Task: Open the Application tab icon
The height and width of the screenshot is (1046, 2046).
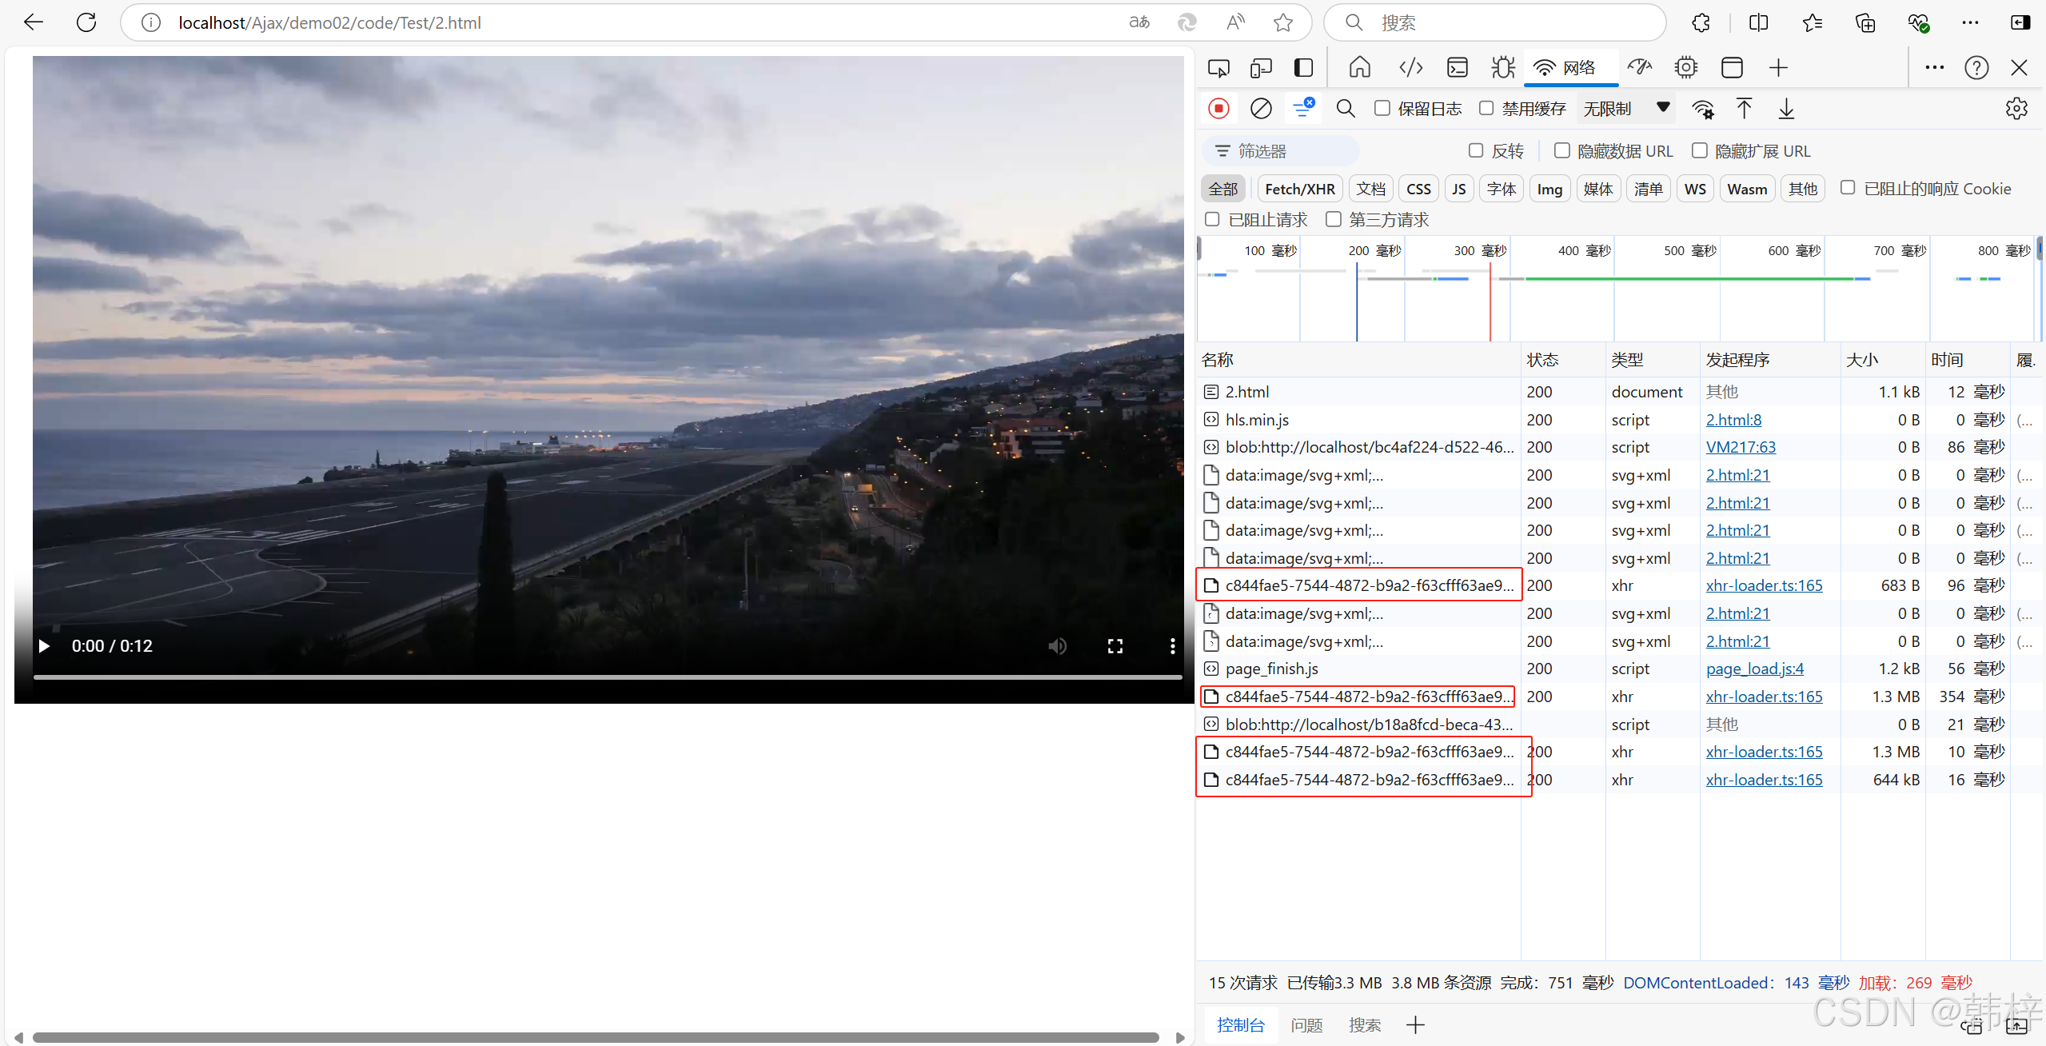Action: click(x=1732, y=68)
